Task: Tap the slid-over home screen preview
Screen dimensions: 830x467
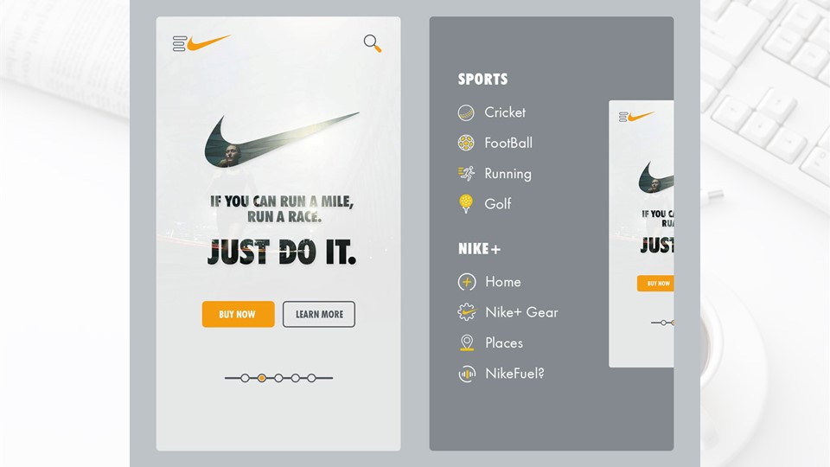Action: tap(641, 233)
